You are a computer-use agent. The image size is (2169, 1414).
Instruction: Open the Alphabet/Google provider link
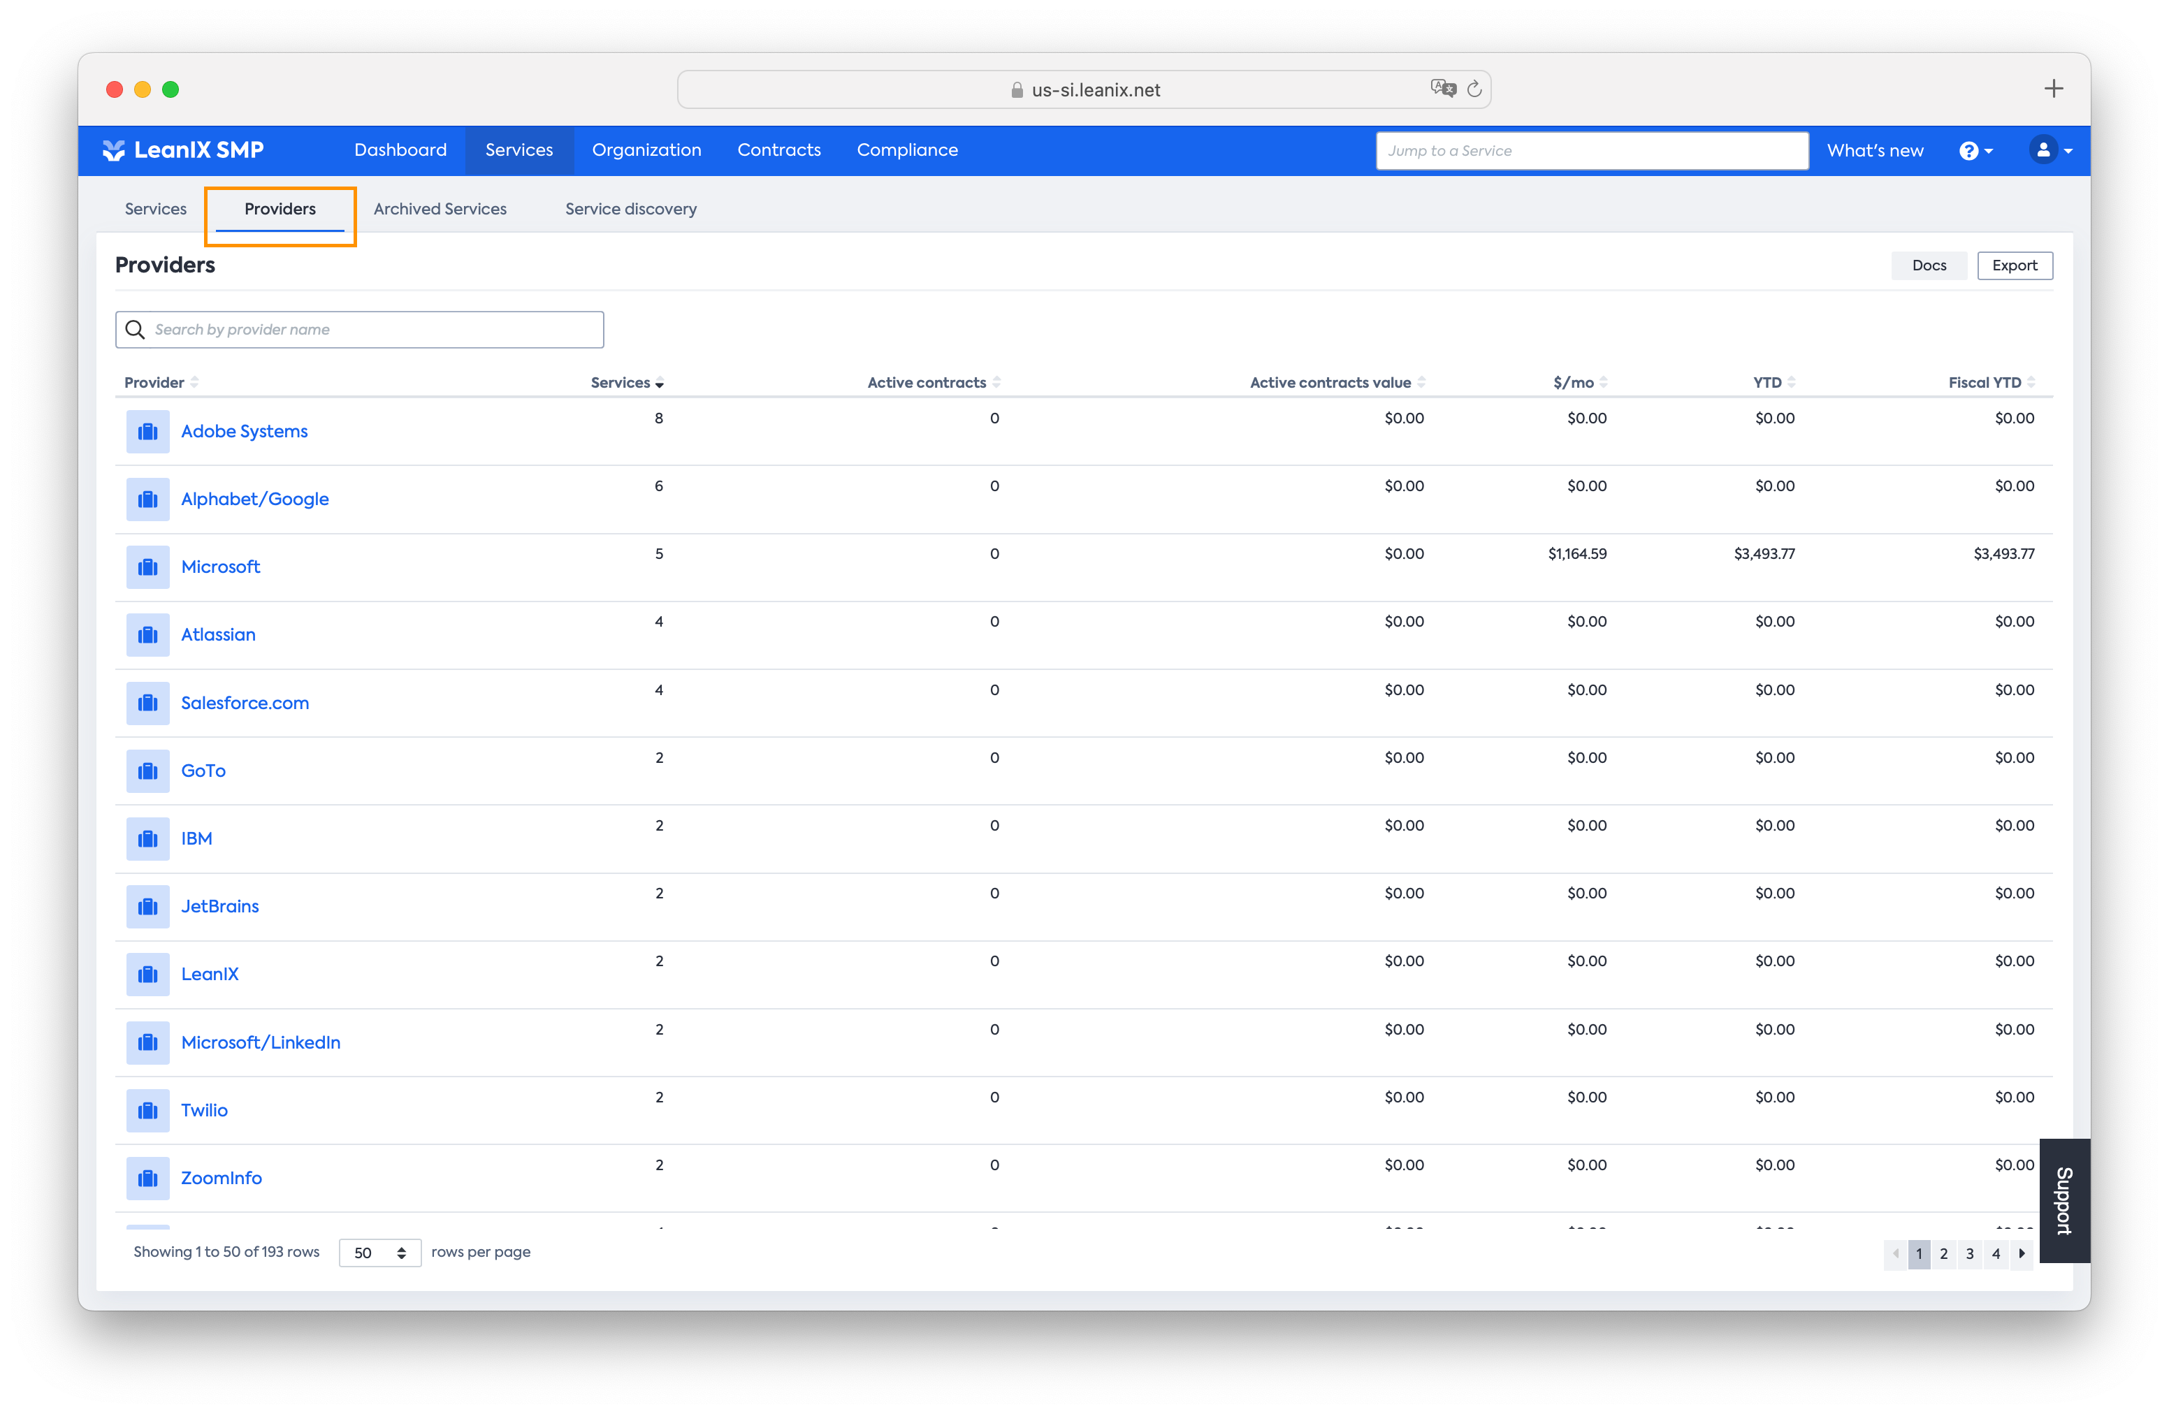(x=255, y=500)
